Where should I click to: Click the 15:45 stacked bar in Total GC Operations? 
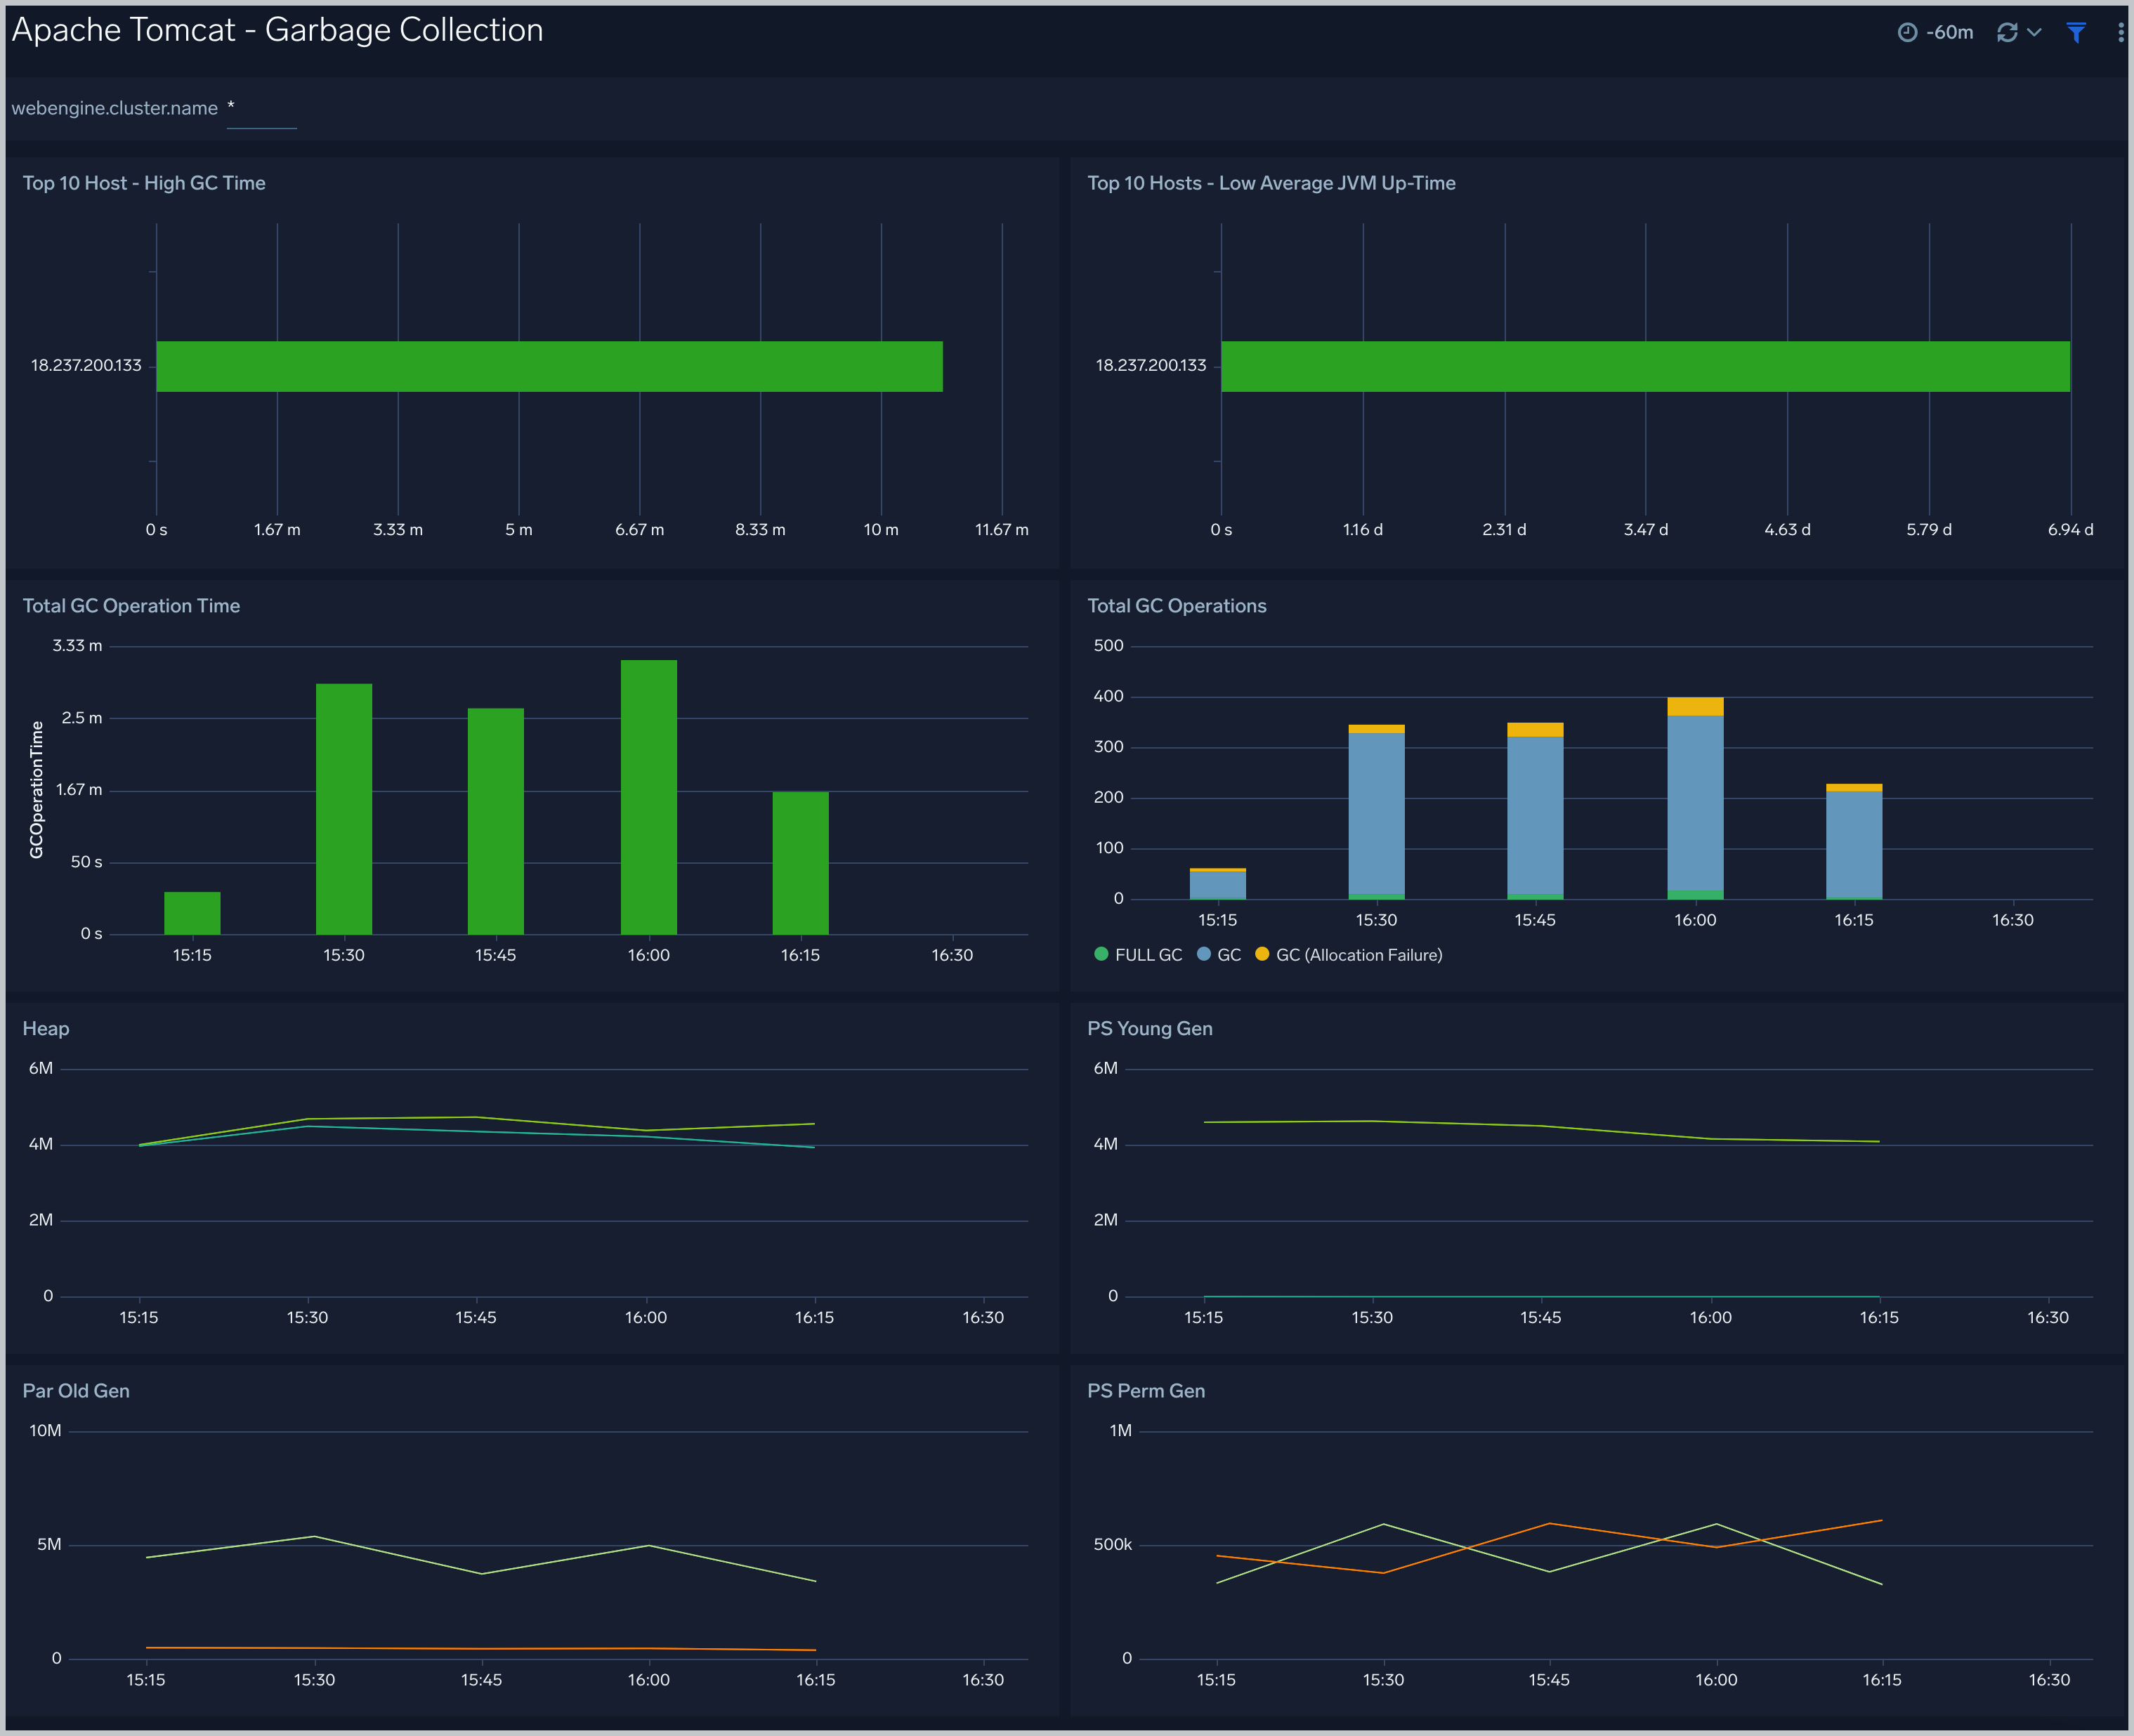pyautogui.click(x=1535, y=811)
